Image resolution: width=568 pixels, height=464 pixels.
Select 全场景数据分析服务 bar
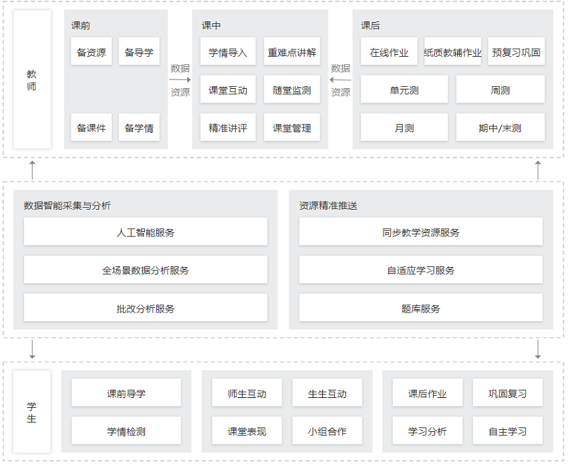click(x=146, y=270)
